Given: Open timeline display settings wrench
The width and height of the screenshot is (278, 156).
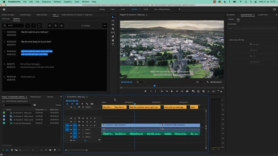Looking at the screenshot, I should click(87, 104).
